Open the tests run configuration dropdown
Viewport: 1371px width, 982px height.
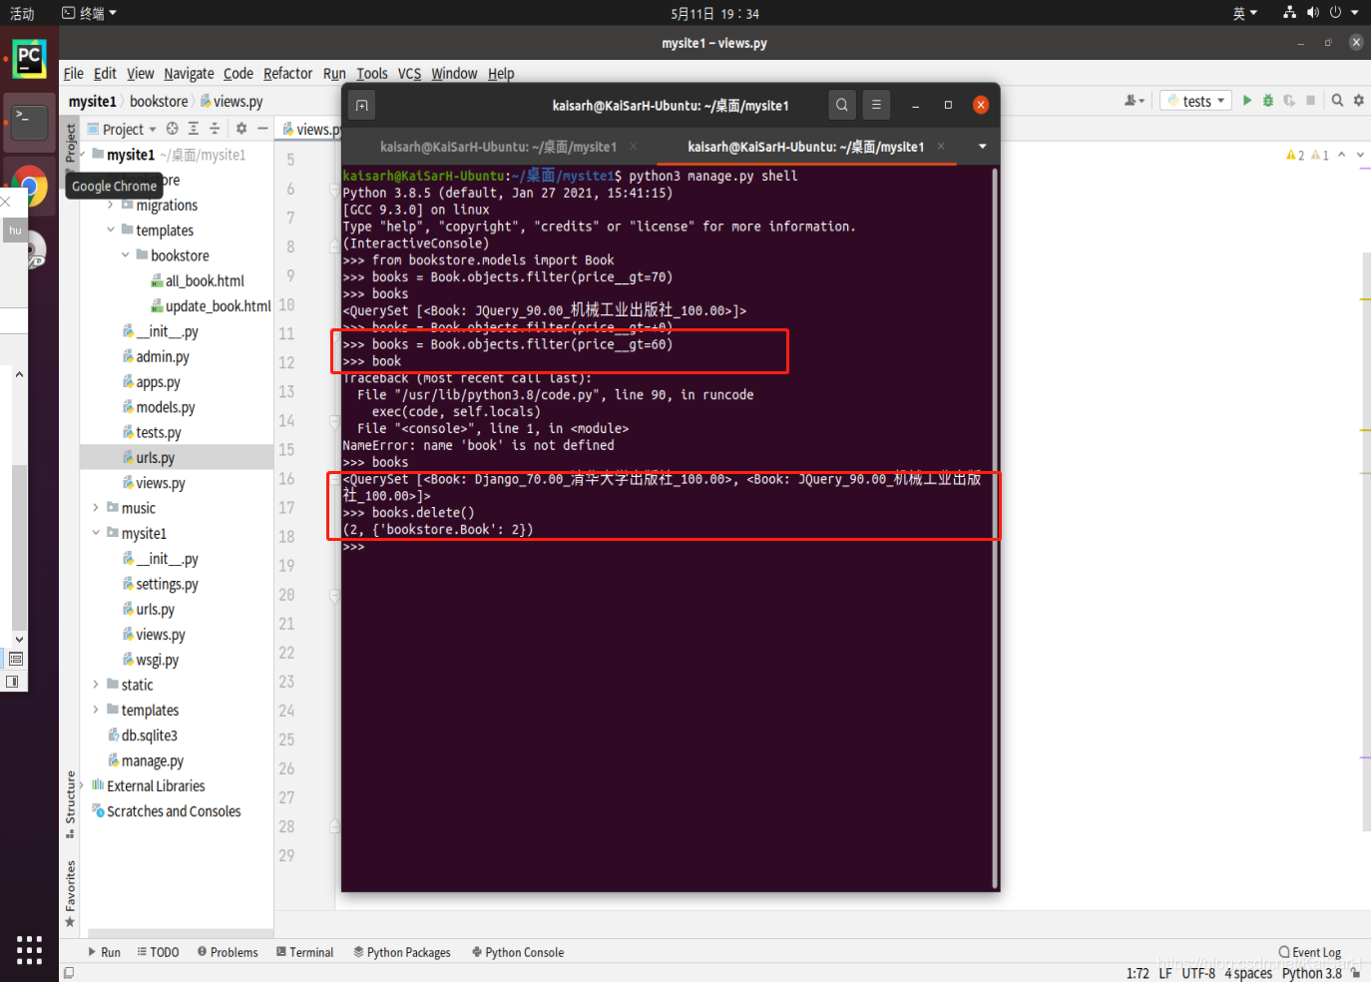click(x=1196, y=101)
